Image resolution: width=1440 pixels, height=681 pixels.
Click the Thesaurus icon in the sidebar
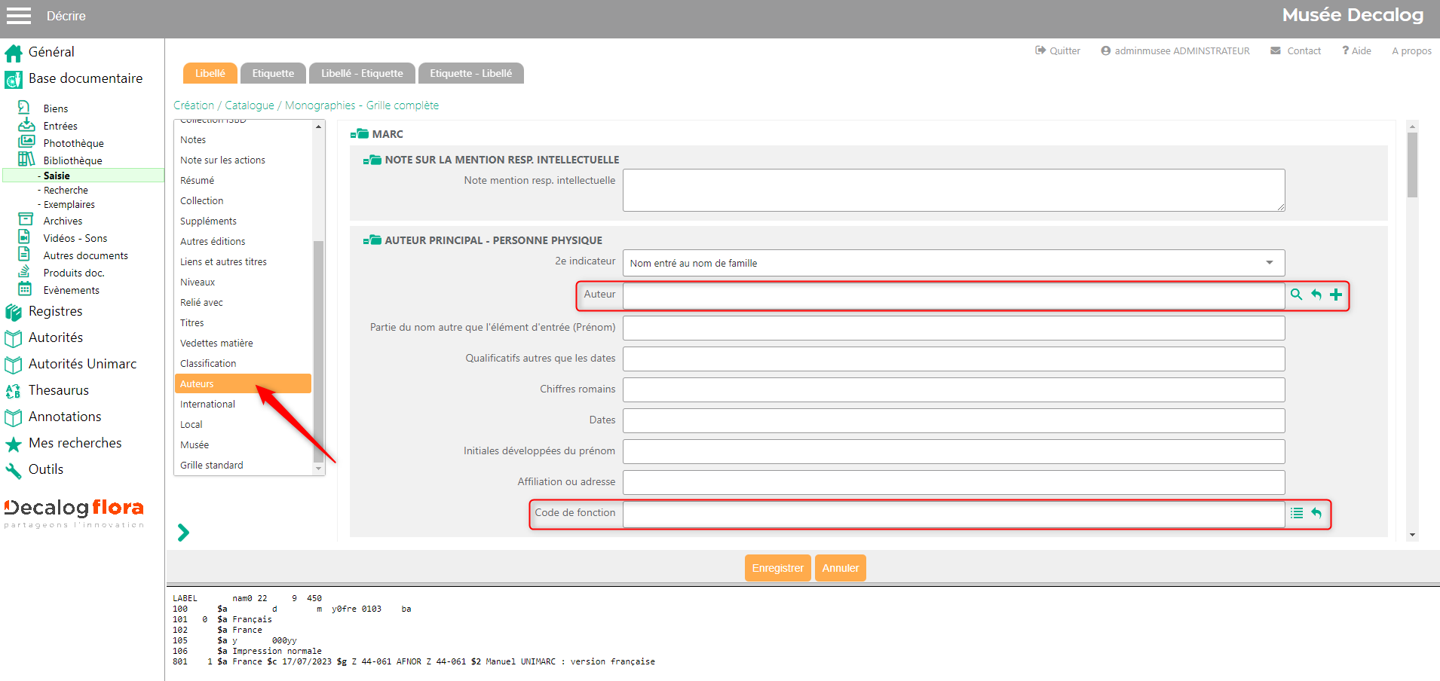pos(13,391)
